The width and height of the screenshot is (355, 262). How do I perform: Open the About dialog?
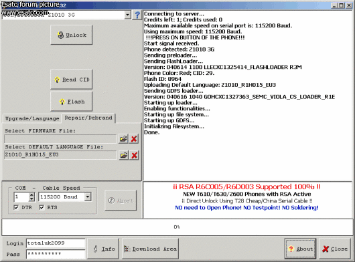(x=300, y=249)
